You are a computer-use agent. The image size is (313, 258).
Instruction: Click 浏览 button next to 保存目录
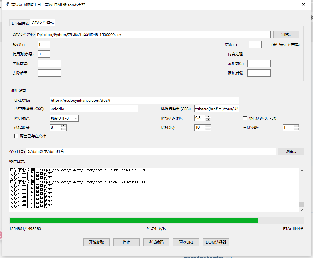pyautogui.click(x=291, y=151)
